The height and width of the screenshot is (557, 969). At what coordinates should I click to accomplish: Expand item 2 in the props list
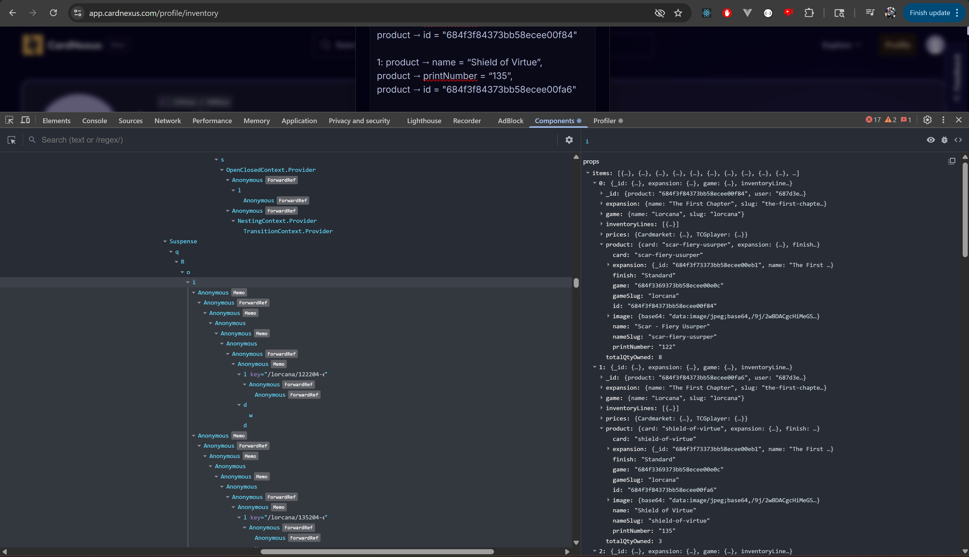click(x=595, y=551)
